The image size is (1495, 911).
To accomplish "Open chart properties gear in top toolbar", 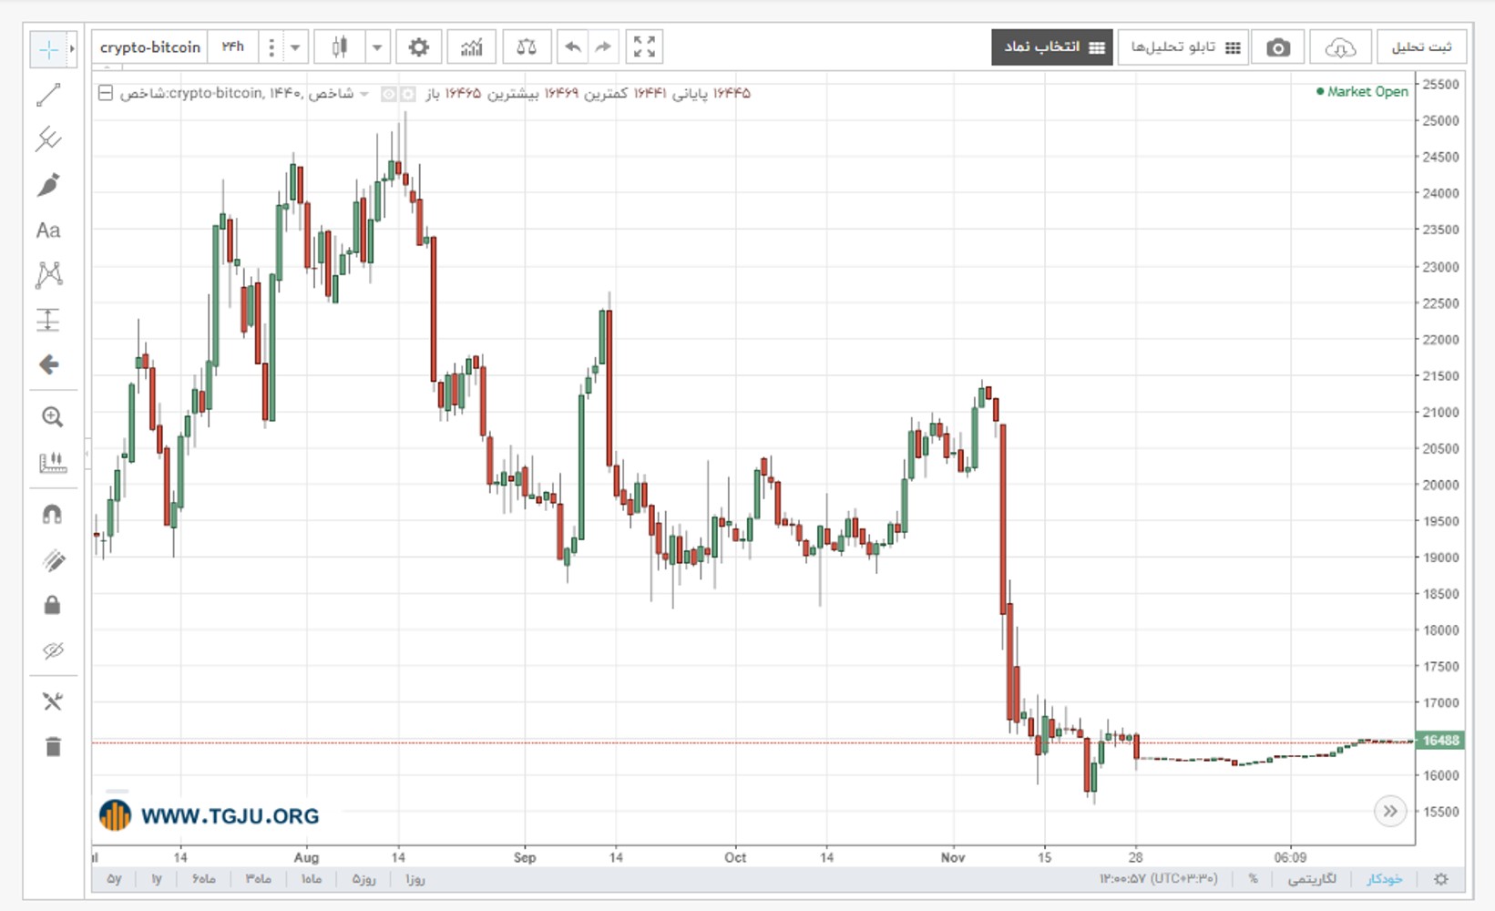I will coord(419,47).
